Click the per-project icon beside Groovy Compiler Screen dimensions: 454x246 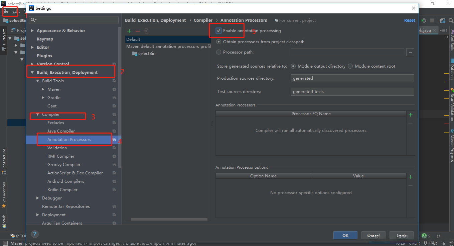point(114,165)
